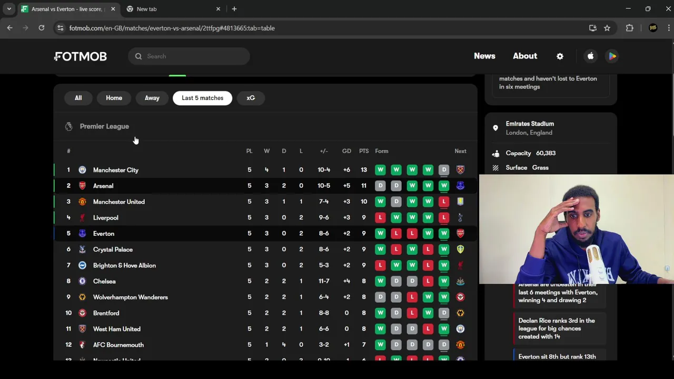674x379 pixels.
Task: Go back to previous page
Action: 9,28
